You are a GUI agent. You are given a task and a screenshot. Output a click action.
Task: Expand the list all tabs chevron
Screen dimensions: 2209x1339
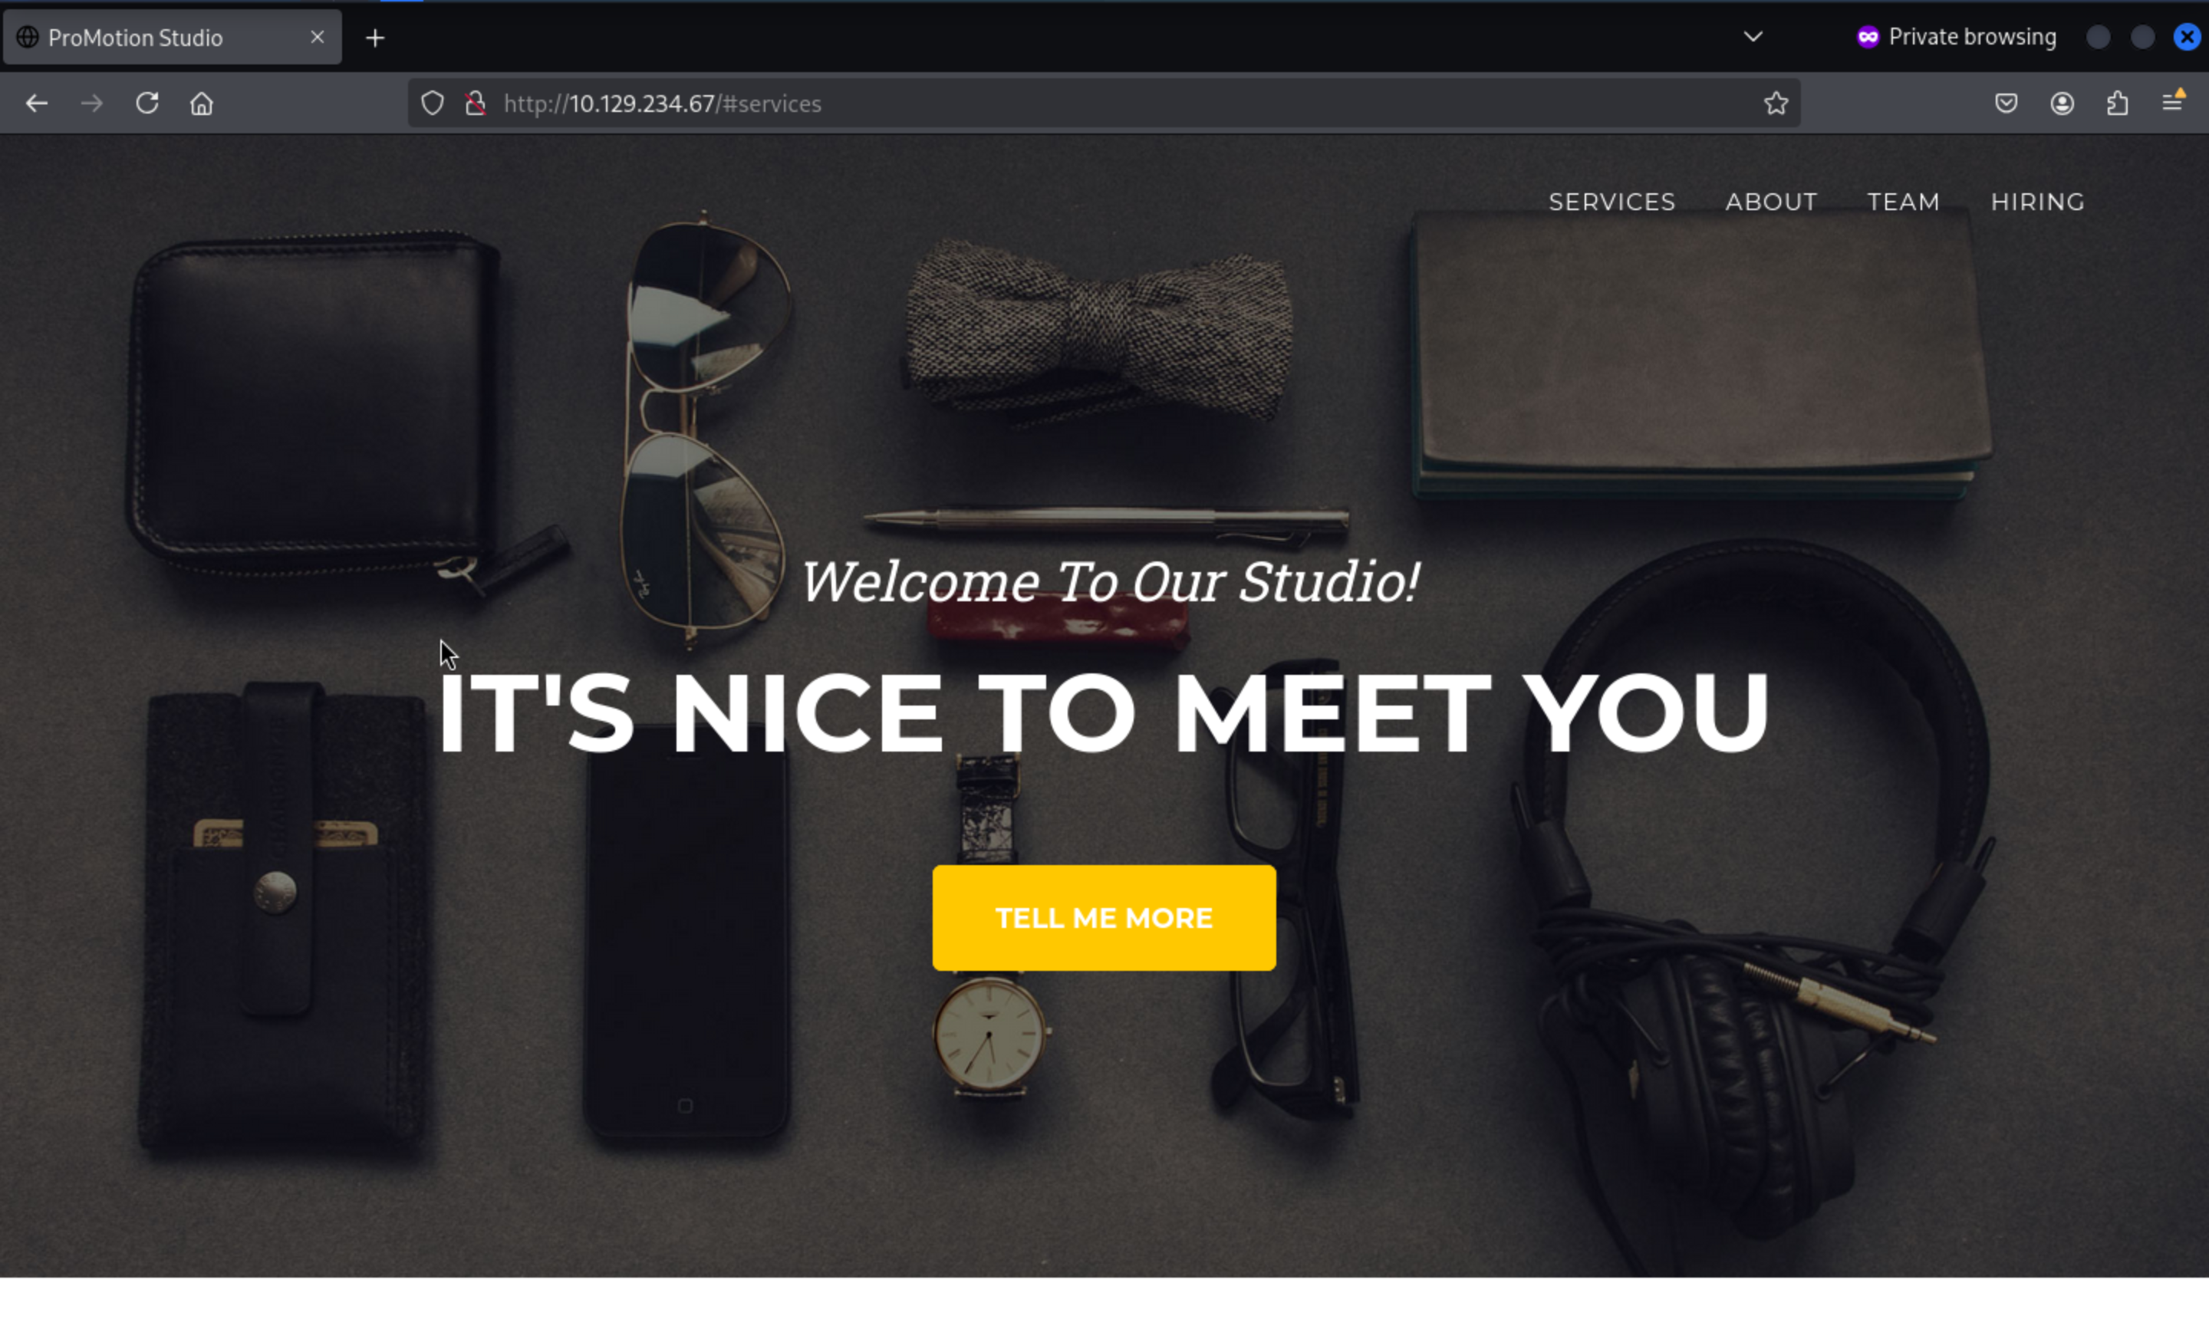tap(1753, 37)
